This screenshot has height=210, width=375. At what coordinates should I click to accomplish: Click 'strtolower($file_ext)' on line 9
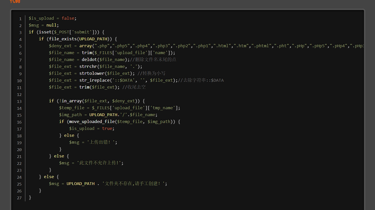pyautogui.click(x=106, y=73)
